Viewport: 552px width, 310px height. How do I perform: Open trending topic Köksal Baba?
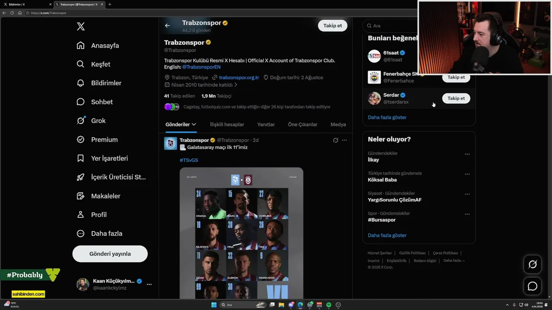[x=382, y=180]
